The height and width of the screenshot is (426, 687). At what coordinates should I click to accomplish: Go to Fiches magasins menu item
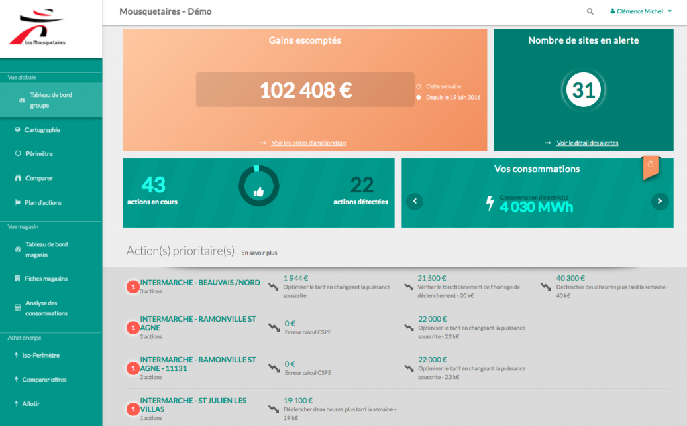(46, 279)
